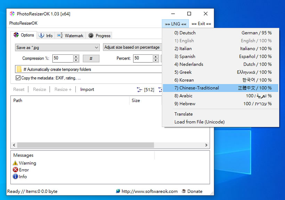Click the Reset button
Viewport: 285px width, 200px height.
pos(19,89)
